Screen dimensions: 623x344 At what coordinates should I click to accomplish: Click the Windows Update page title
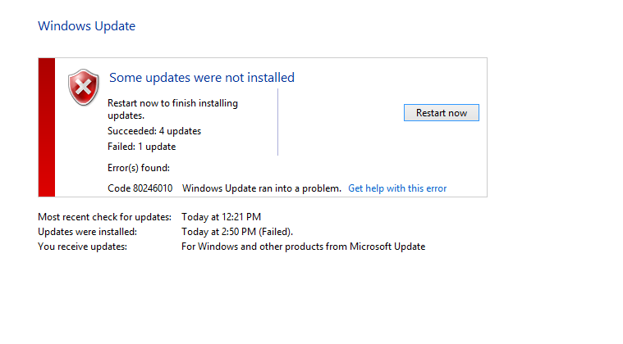87,26
